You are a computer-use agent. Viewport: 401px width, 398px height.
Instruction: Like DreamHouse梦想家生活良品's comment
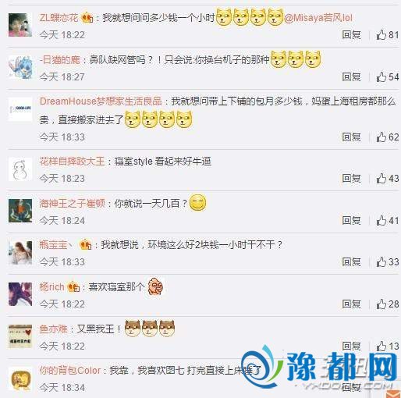tap(381, 137)
